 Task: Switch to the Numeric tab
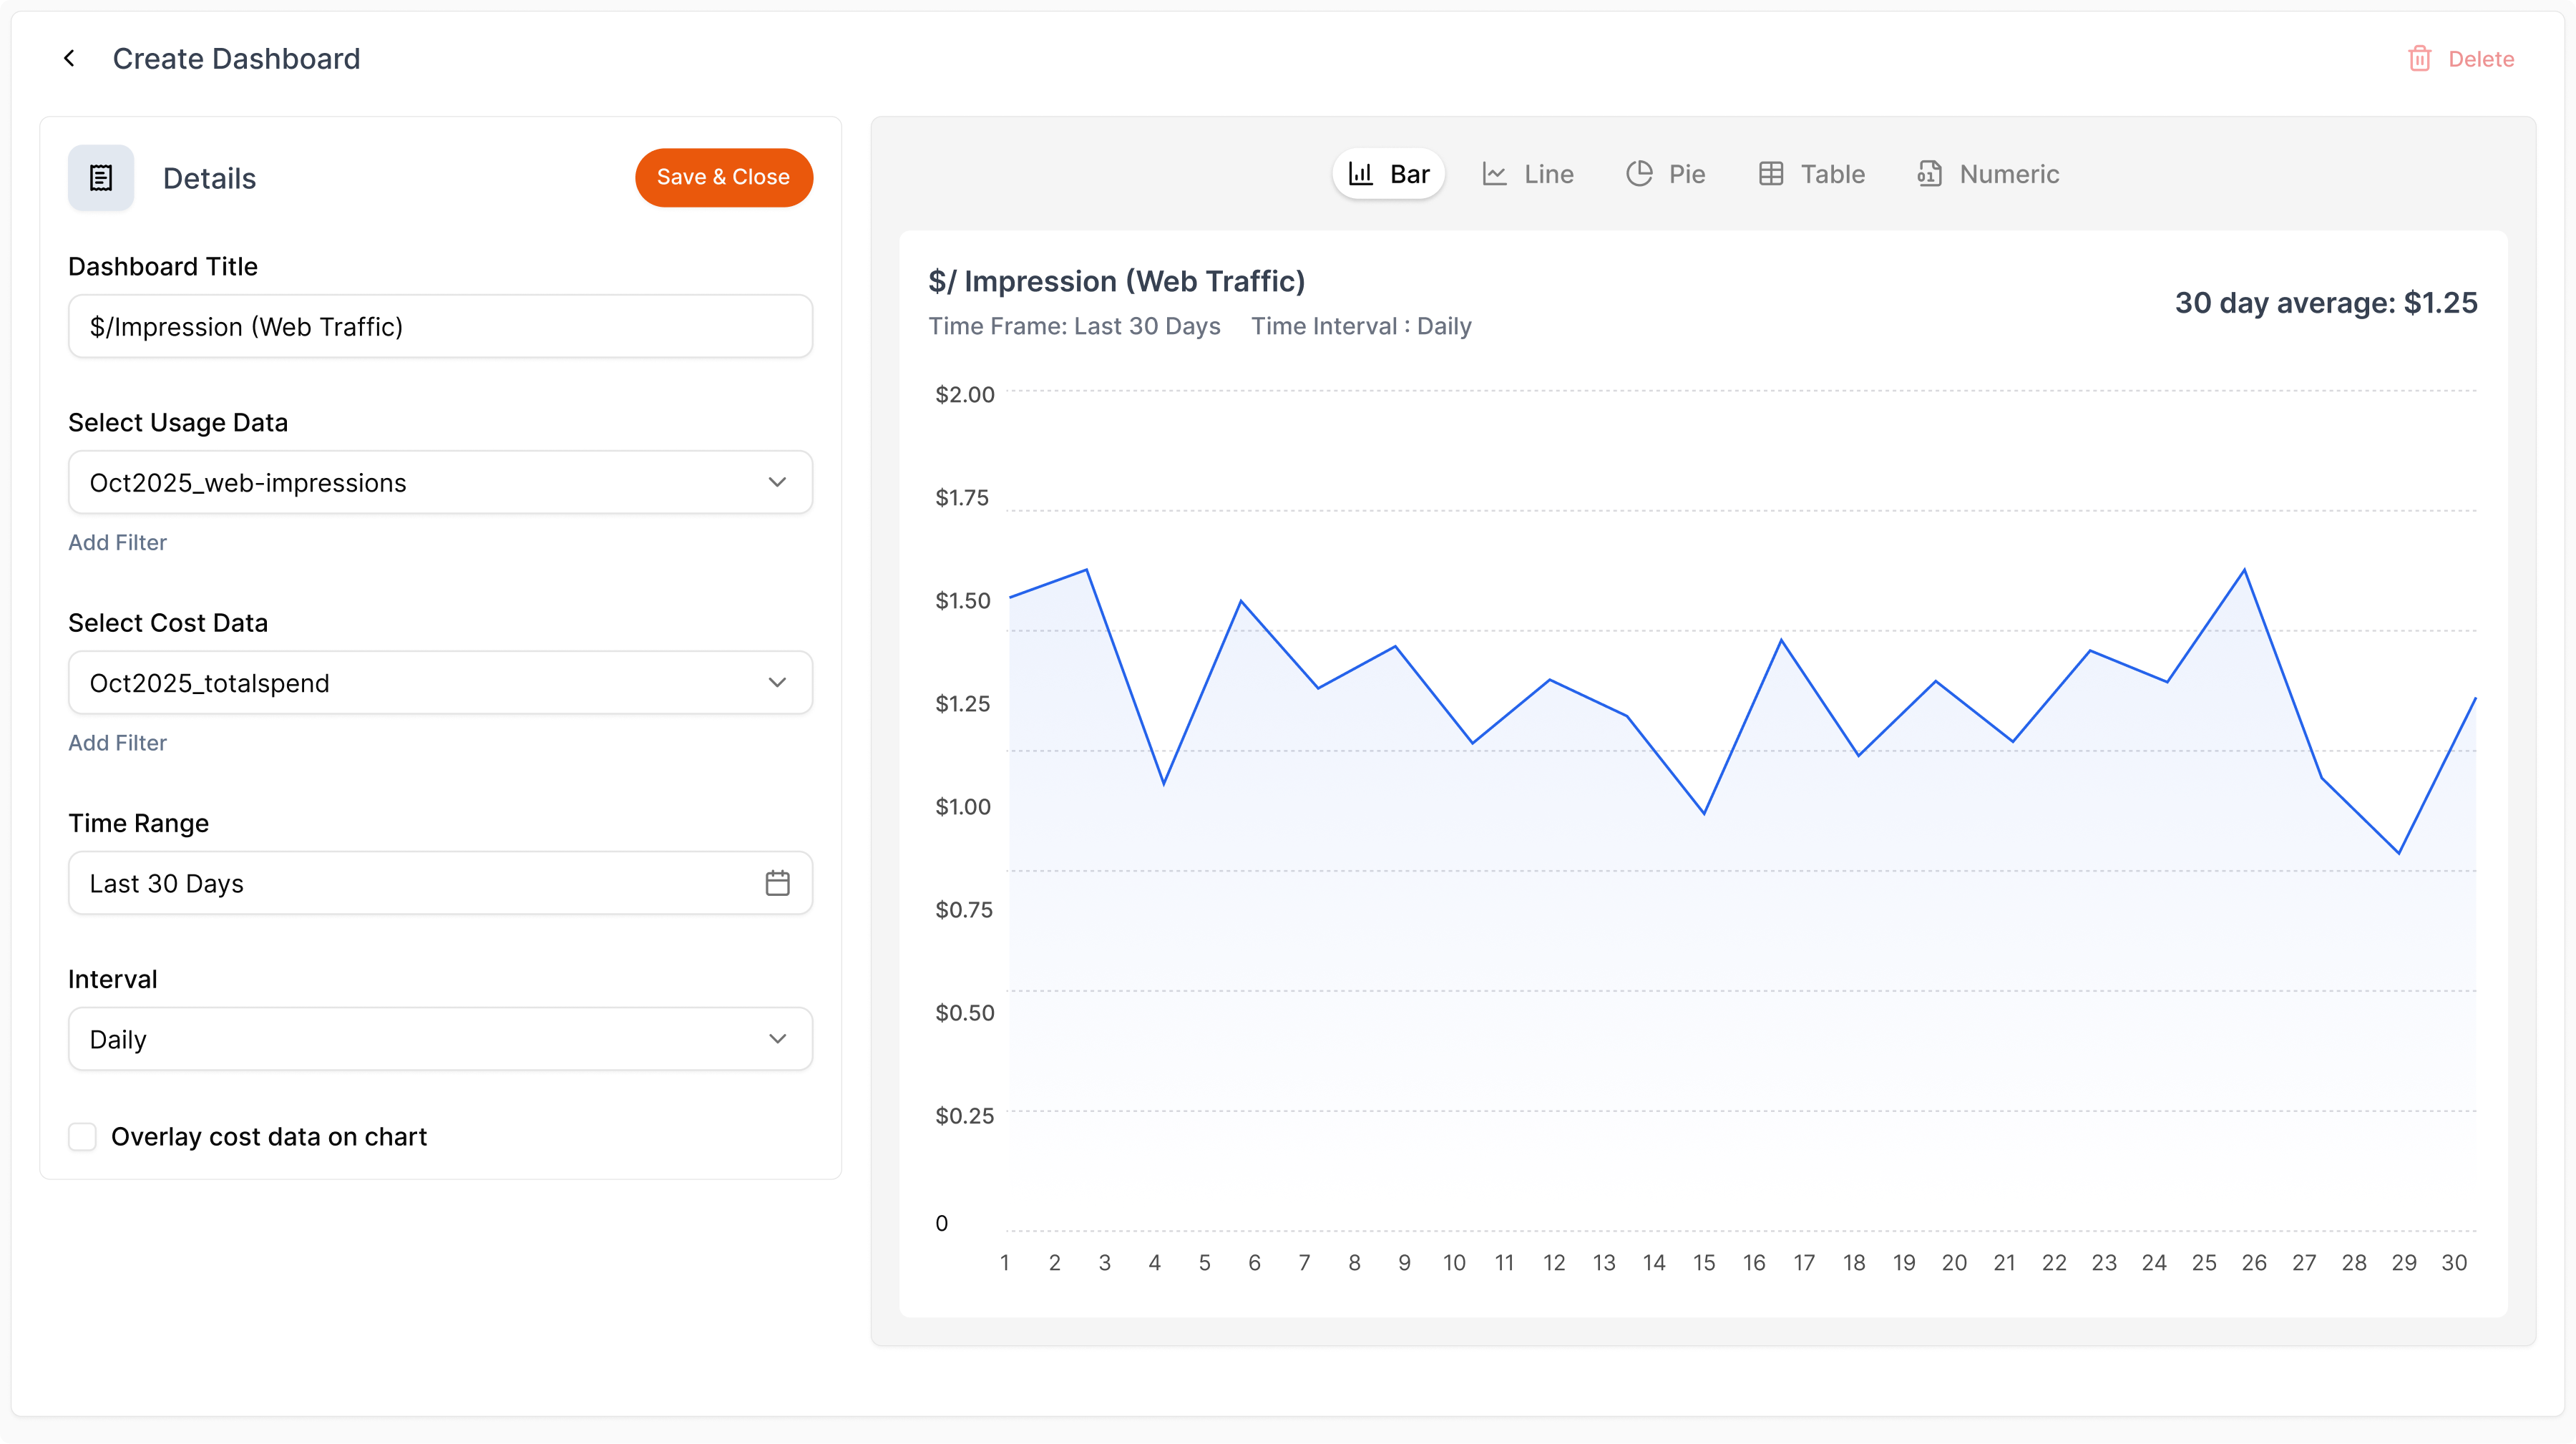tap(2008, 174)
